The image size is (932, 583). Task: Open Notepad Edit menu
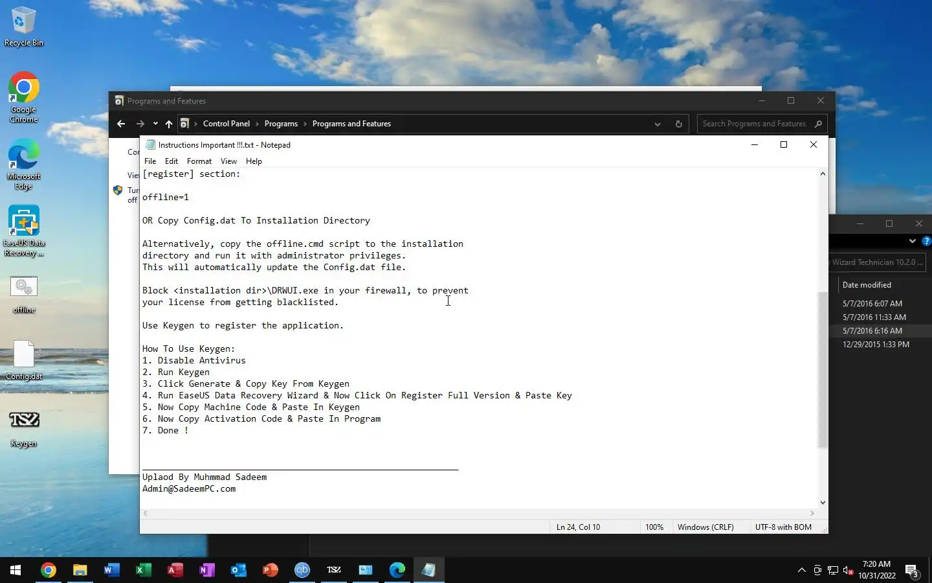click(x=172, y=161)
